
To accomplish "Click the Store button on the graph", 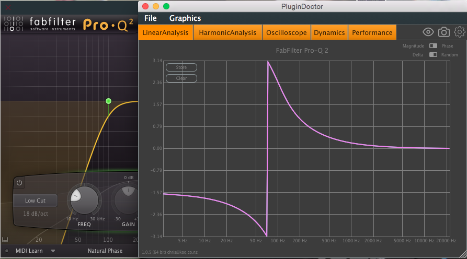I will pyautogui.click(x=181, y=67).
